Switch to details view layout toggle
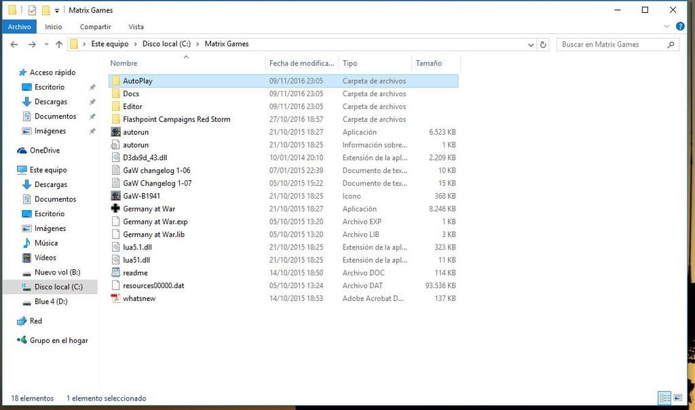The width and height of the screenshot is (695, 410). click(x=664, y=398)
